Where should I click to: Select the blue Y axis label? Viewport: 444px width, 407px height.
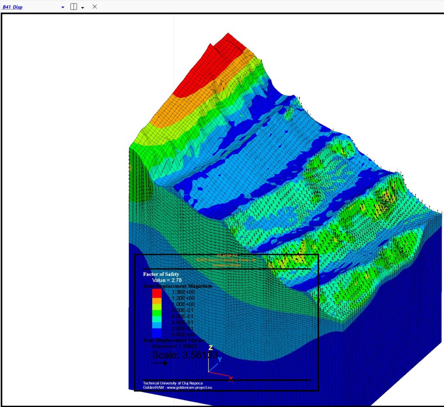tap(220, 359)
